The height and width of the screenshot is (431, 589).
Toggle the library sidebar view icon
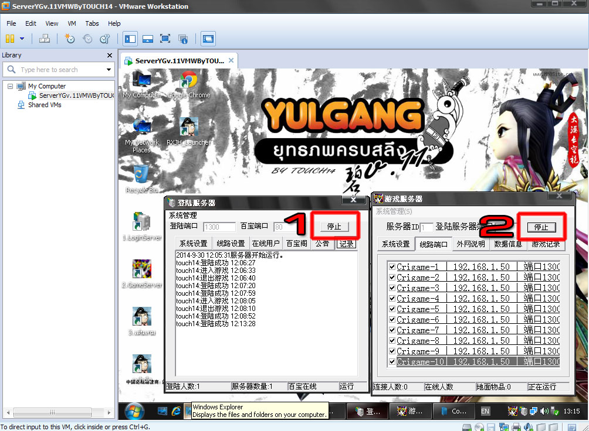(x=130, y=39)
